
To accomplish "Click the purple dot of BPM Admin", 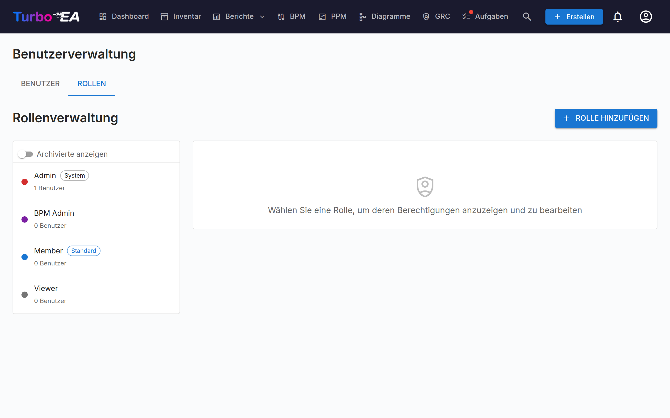I will point(25,219).
